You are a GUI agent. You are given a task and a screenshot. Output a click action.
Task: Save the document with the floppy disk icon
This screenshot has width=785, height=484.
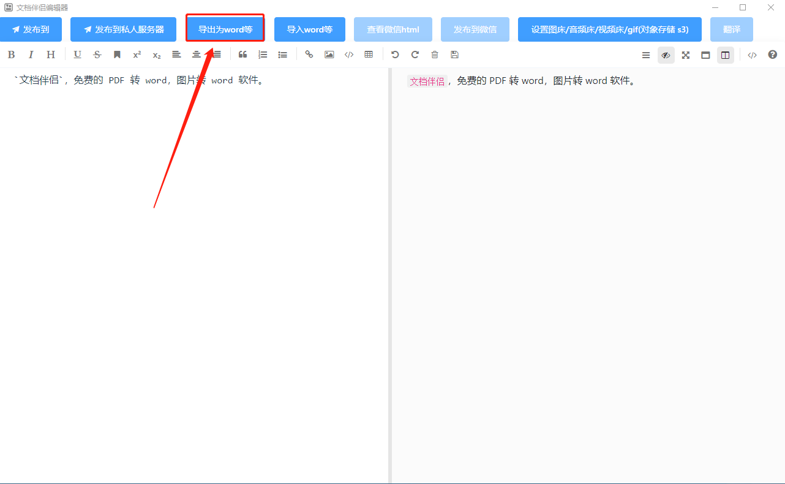click(x=454, y=55)
